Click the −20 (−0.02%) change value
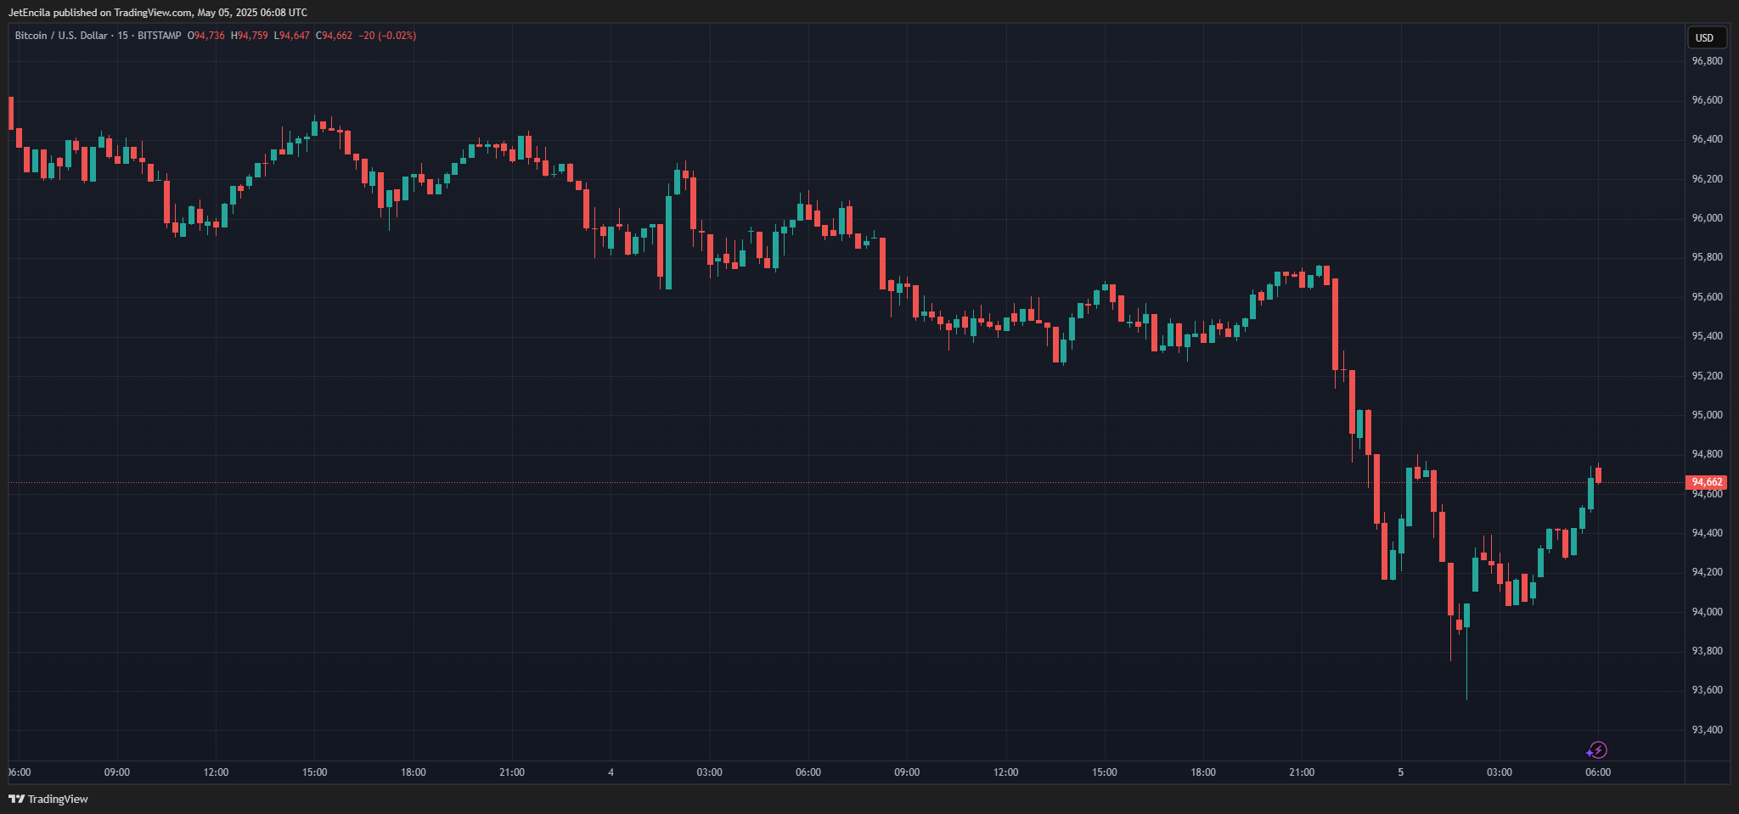 point(387,36)
